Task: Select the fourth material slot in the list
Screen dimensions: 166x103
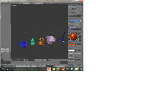Action: point(74,25)
